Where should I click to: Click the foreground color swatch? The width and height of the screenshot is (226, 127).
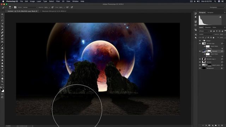click(x=1, y=90)
